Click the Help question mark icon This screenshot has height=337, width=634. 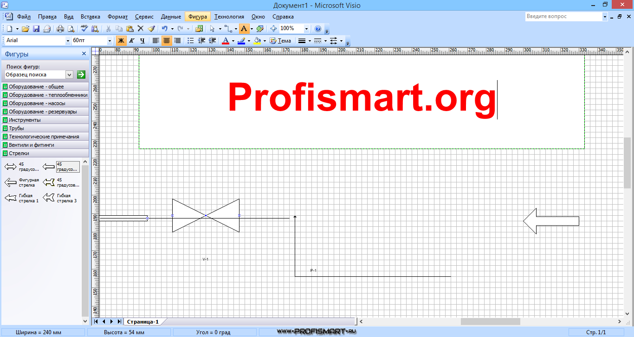pos(318,29)
